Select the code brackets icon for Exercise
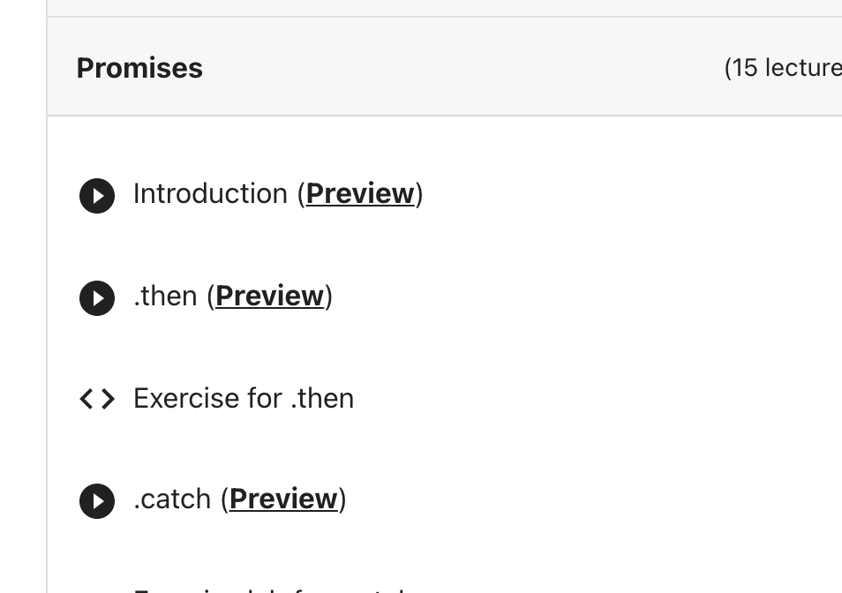 coord(97,399)
